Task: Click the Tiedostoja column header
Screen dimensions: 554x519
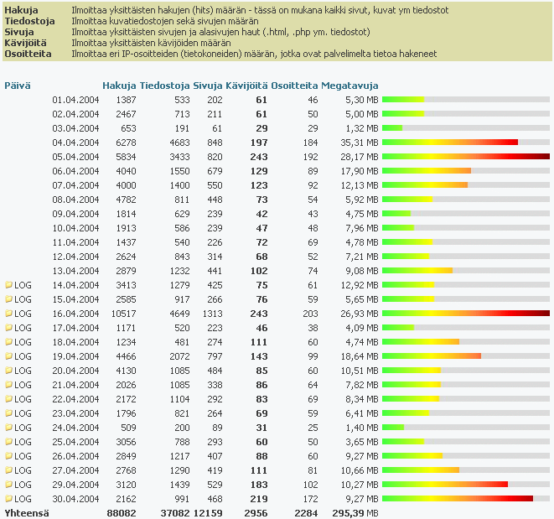Action: pyautogui.click(x=164, y=86)
